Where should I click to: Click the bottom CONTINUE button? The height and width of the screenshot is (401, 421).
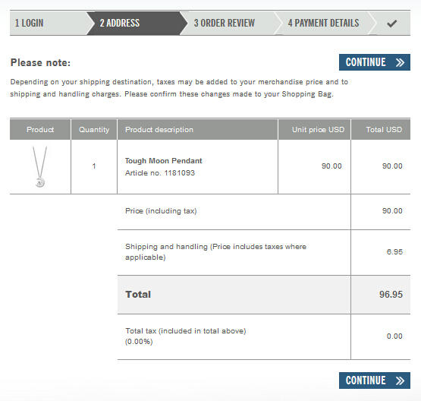click(x=375, y=380)
